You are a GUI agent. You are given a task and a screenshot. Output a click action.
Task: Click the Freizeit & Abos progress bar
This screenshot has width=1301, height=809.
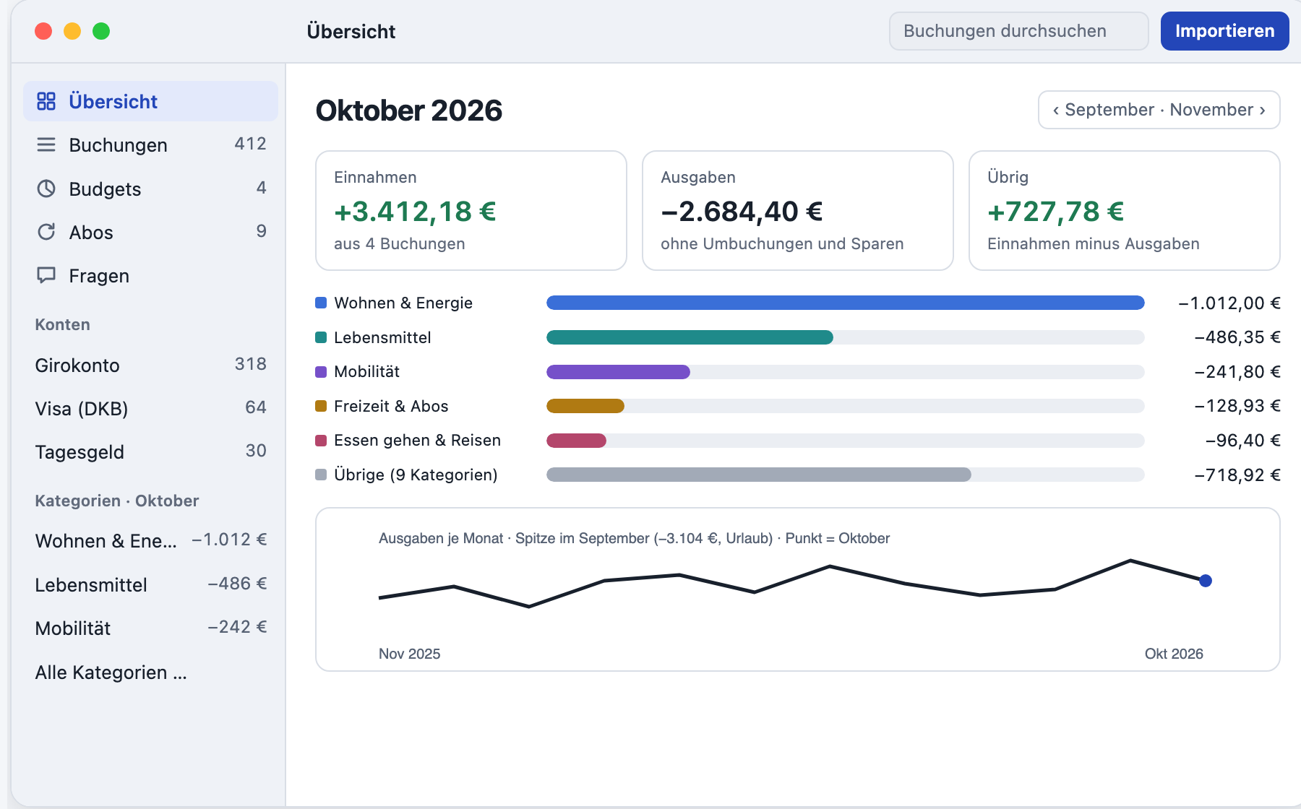point(846,406)
